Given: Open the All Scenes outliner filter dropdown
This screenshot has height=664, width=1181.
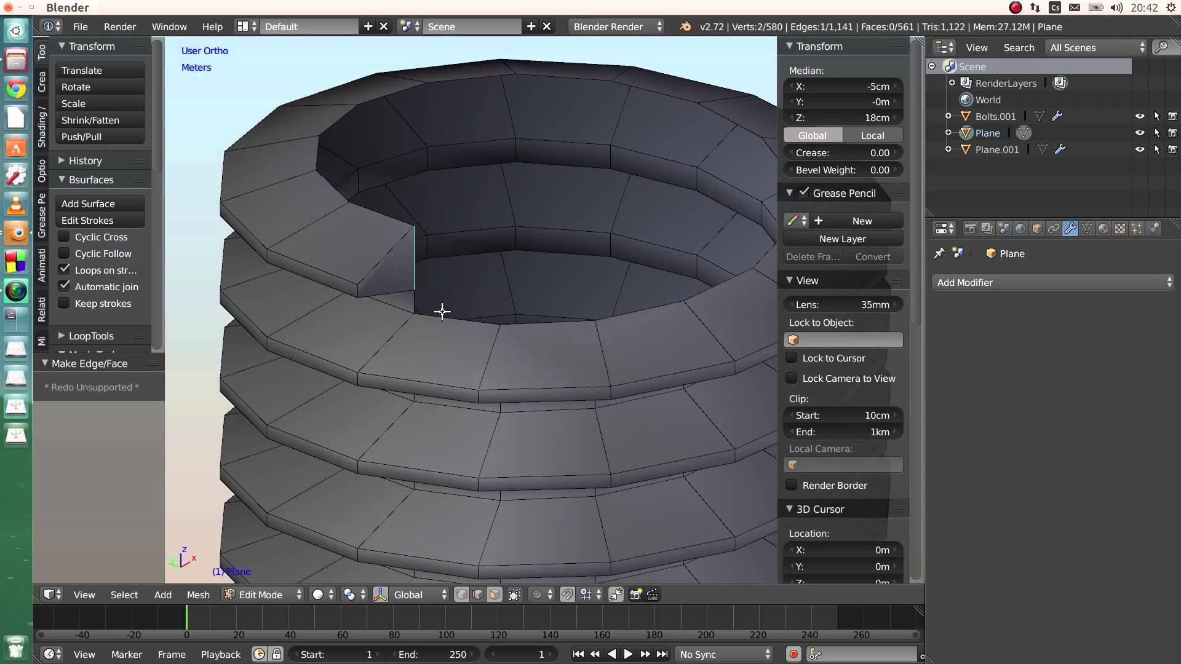Looking at the screenshot, I should click(1097, 47).
